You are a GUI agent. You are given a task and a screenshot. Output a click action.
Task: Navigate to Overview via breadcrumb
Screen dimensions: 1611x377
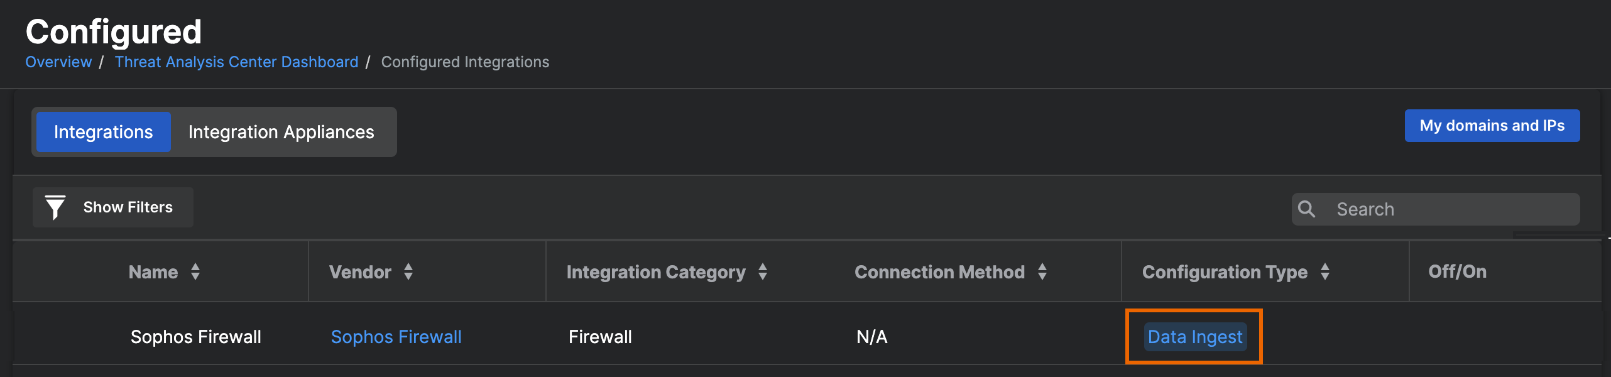coord(58,62)
